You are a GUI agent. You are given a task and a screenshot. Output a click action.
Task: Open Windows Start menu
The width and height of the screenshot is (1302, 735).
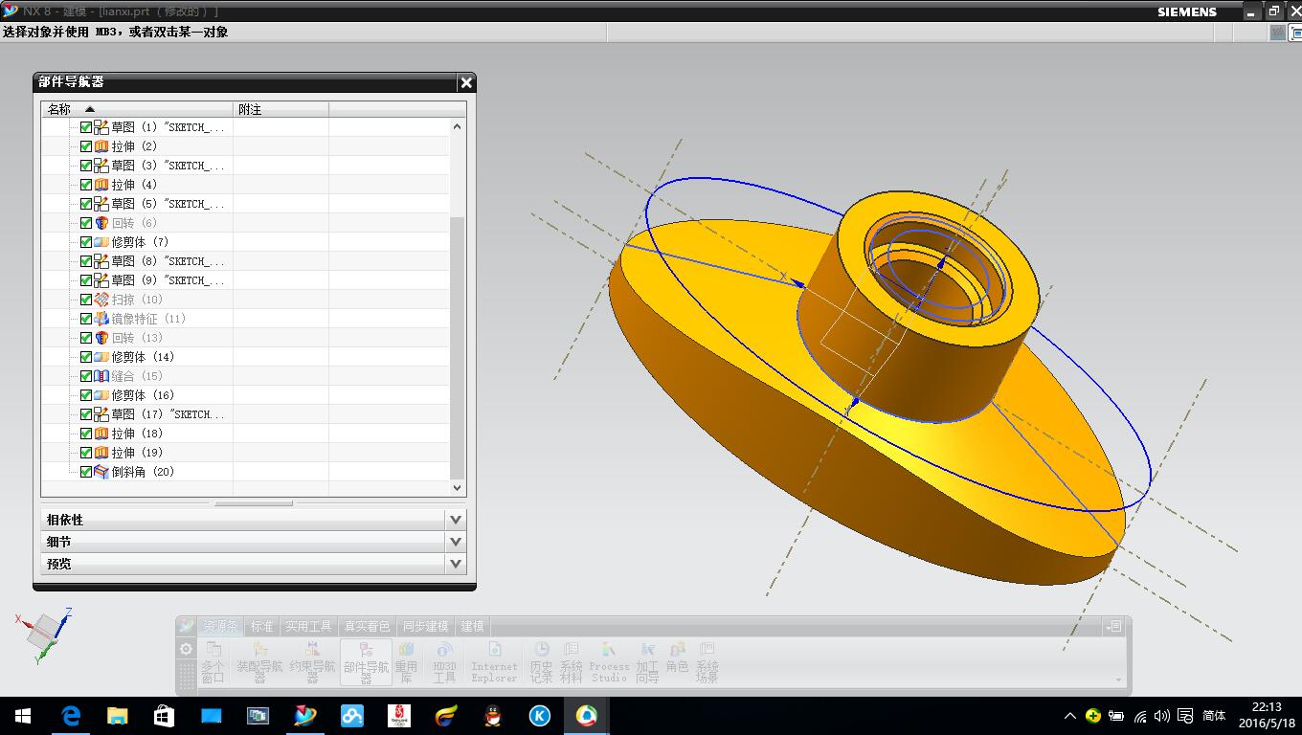point(23,716)
